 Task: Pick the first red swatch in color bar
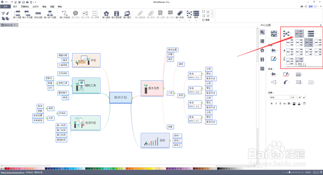coord(5,169)
